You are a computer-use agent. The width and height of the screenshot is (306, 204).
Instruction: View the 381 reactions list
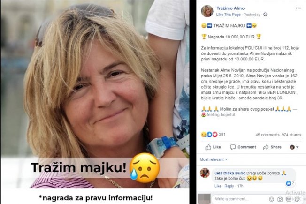(x=213, y=135)
